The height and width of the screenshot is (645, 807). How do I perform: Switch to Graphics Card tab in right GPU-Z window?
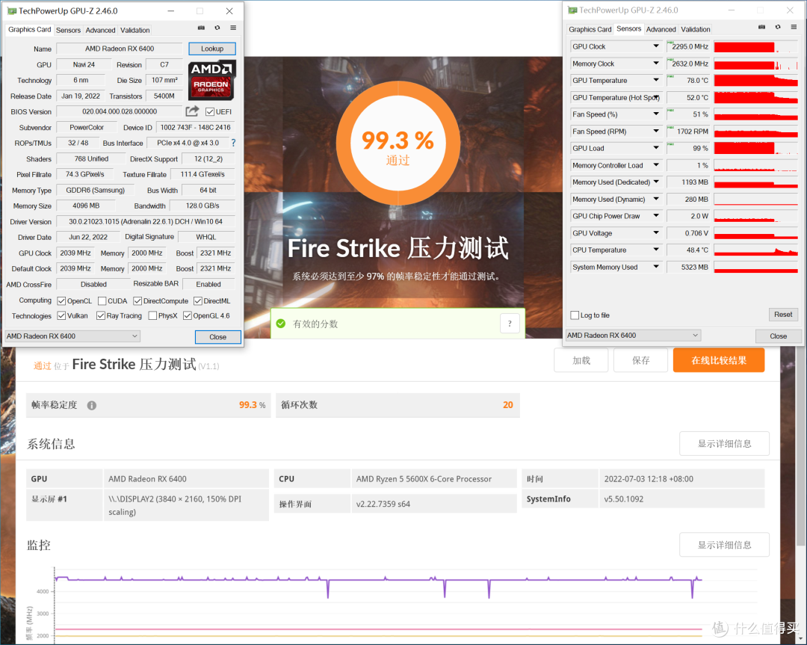pos(590,29)
